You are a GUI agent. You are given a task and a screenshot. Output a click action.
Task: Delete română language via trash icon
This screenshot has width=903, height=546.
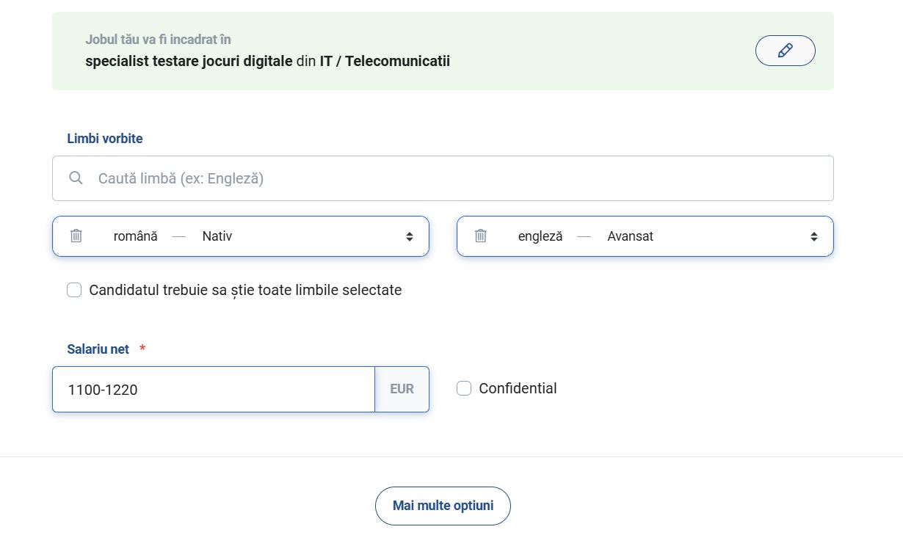(76, 236)
